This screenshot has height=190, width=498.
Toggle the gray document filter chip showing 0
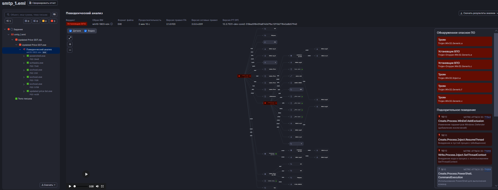[36, 21]
